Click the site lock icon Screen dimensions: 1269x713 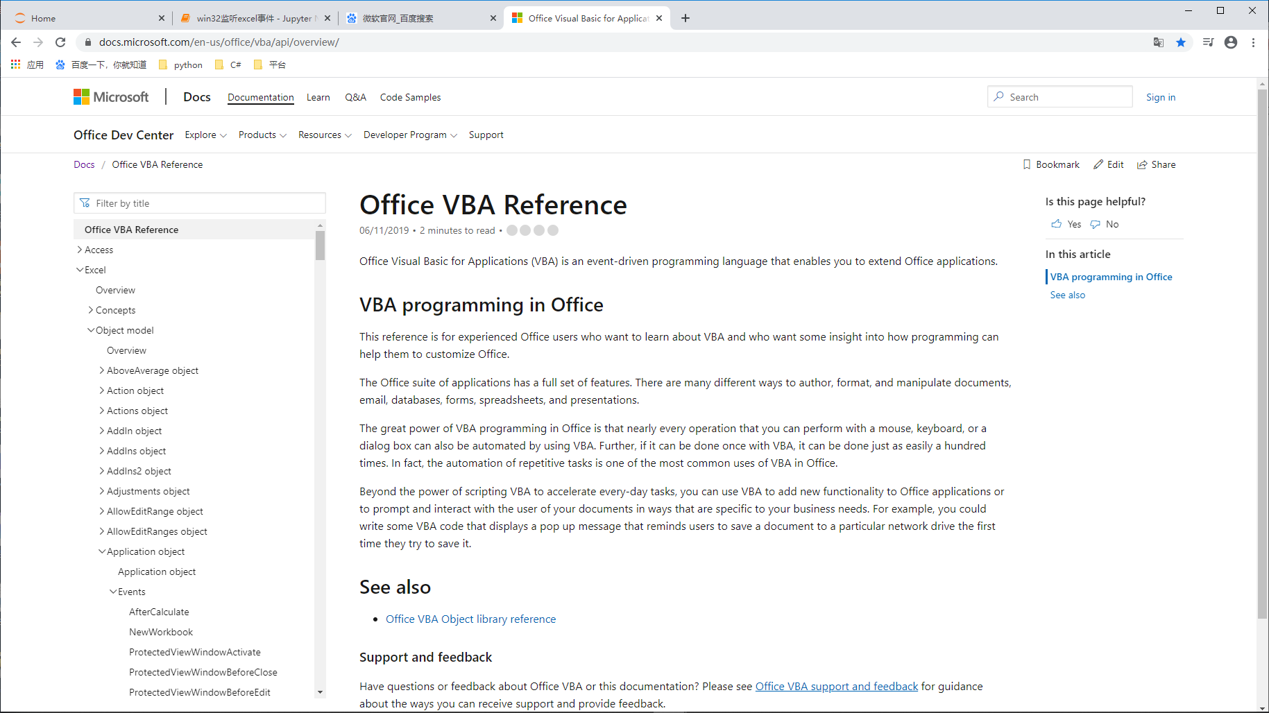[x=87, y=42]
